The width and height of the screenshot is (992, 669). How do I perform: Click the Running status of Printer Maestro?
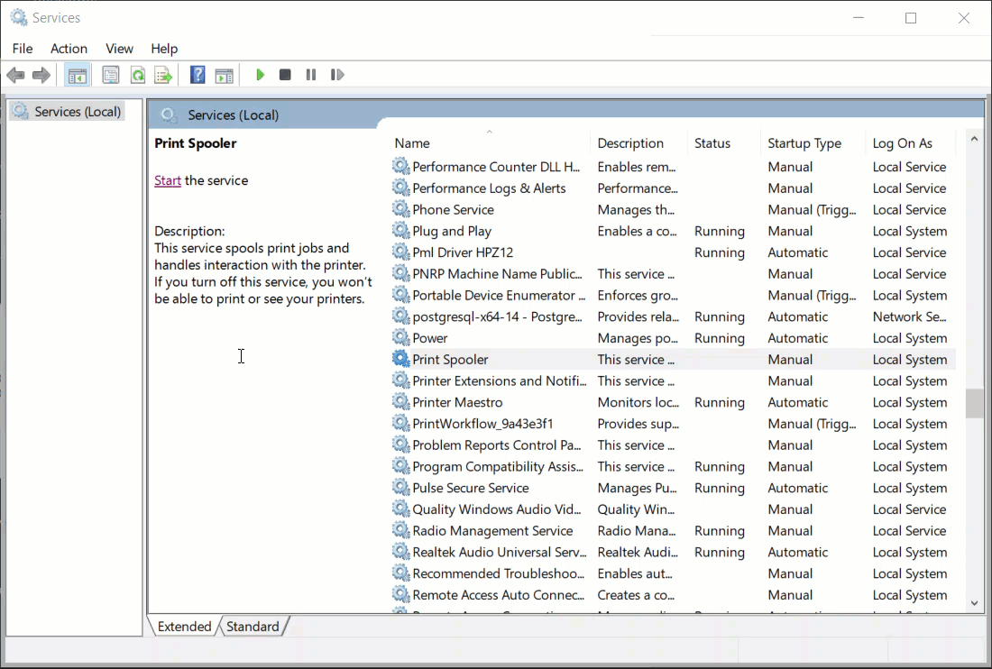pos(720,402)
